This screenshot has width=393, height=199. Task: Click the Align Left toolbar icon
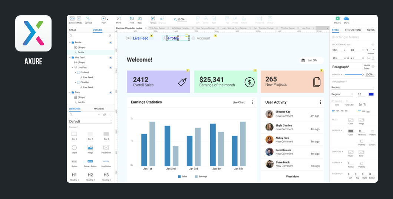198,18
